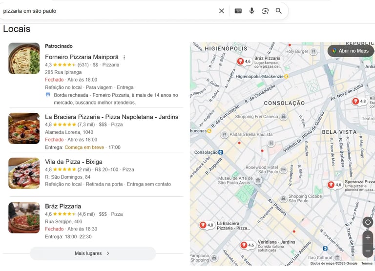Click Alameda Lorena, 1040 address text
375x271 pixels.
(69, 132)
